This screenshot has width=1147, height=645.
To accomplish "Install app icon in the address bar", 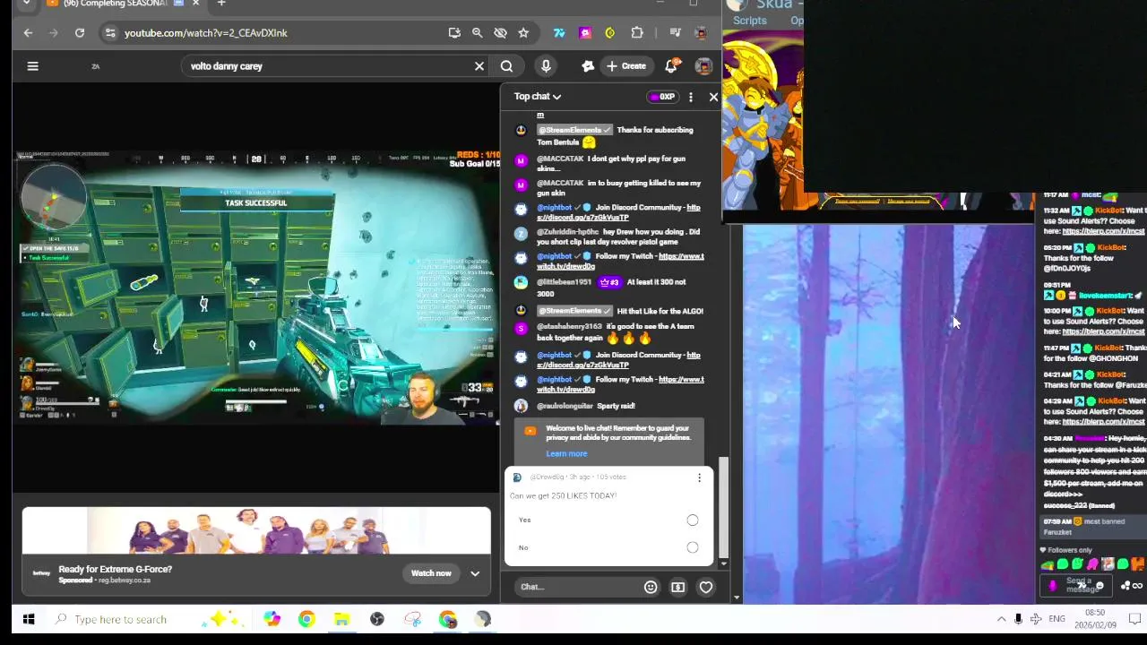I will pyautogui.click(x=454, y=33).
